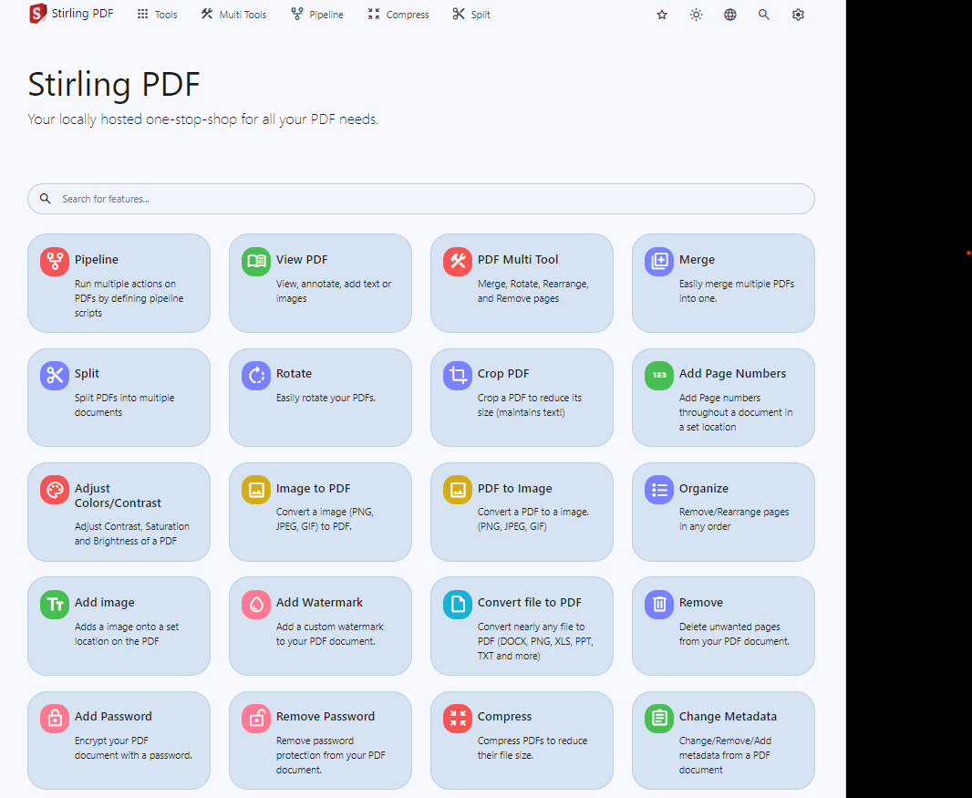Expand the Multi Tools navbar menu
Image resolution: width=972 pixels, height=798 pixels.
coord(233,15)
